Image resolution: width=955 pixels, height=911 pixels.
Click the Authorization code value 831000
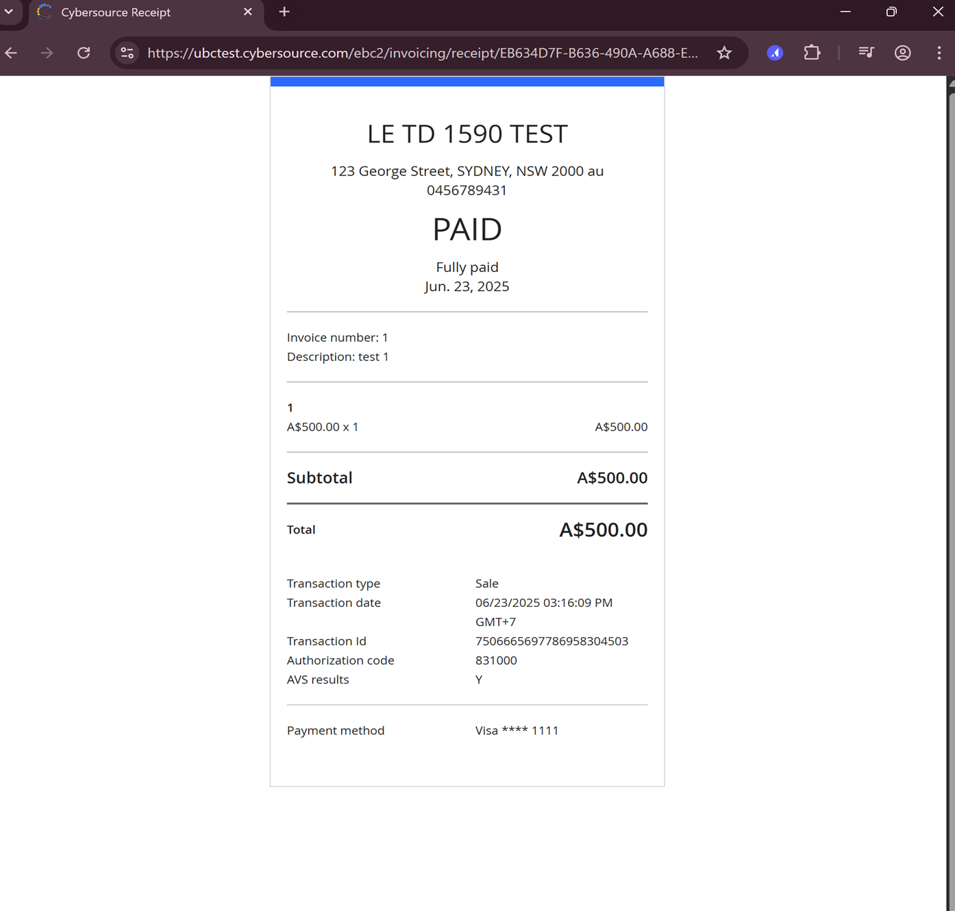click(x=496, y=660)
